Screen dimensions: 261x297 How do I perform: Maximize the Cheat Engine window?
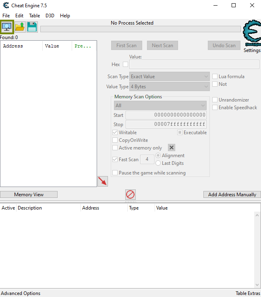click(x=234, y=5)
